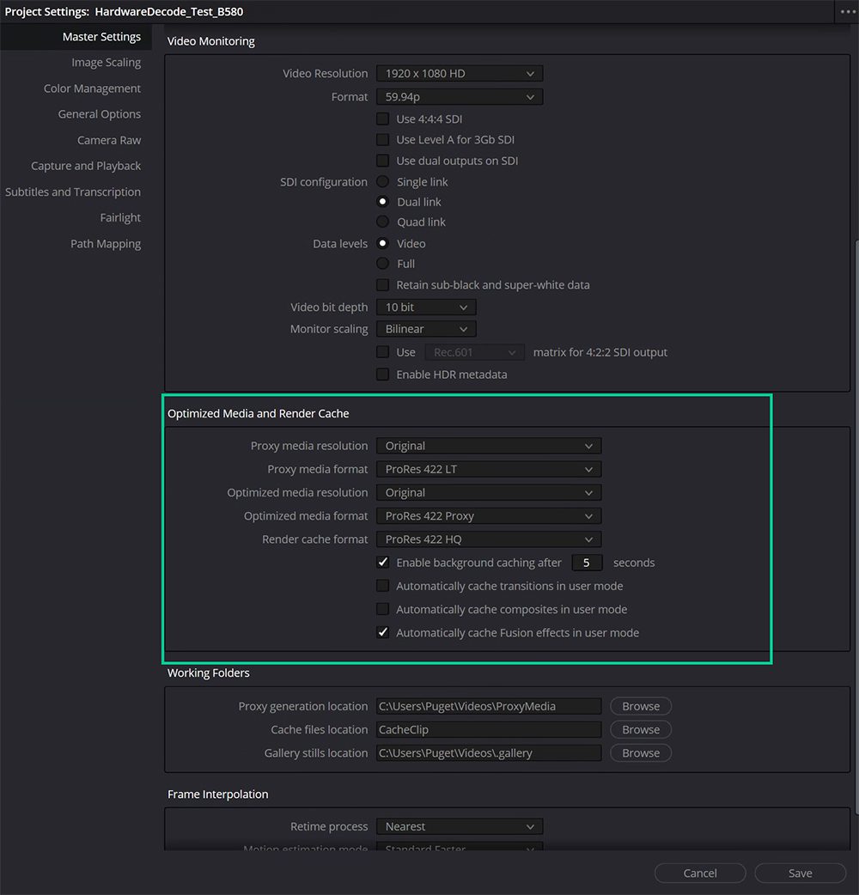Set Data levels to Full
859x895 pixels.
coord(382,264)
